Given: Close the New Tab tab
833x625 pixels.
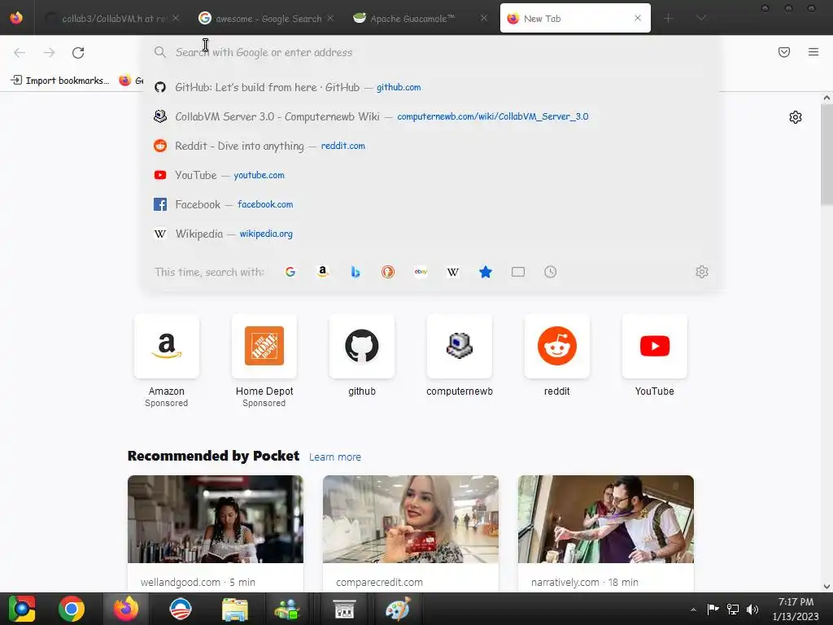Looking at the screenshot, I should click(638, 18).
